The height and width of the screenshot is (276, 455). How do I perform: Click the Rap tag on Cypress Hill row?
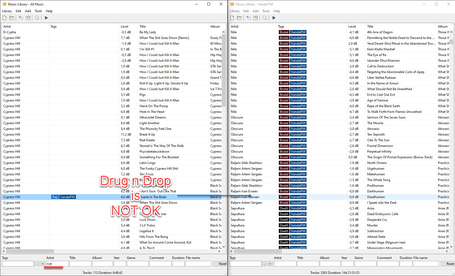pos(55,197)
